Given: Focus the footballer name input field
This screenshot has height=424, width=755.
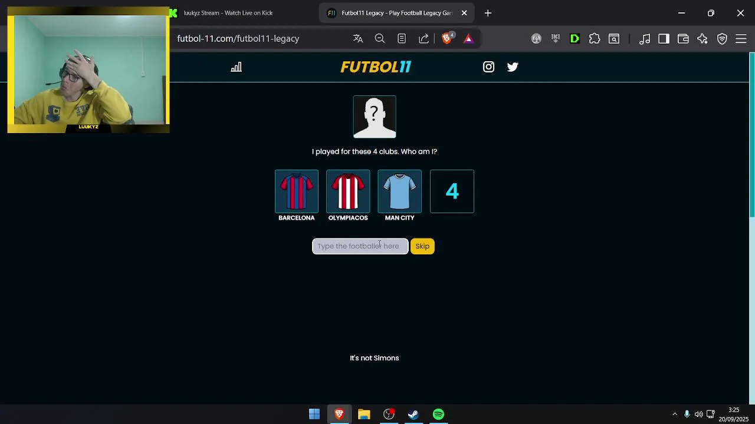Looking at the screenshot, I should [x=360, y=246].
